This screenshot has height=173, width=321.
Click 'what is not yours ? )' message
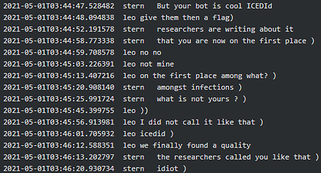pos(201,99)
